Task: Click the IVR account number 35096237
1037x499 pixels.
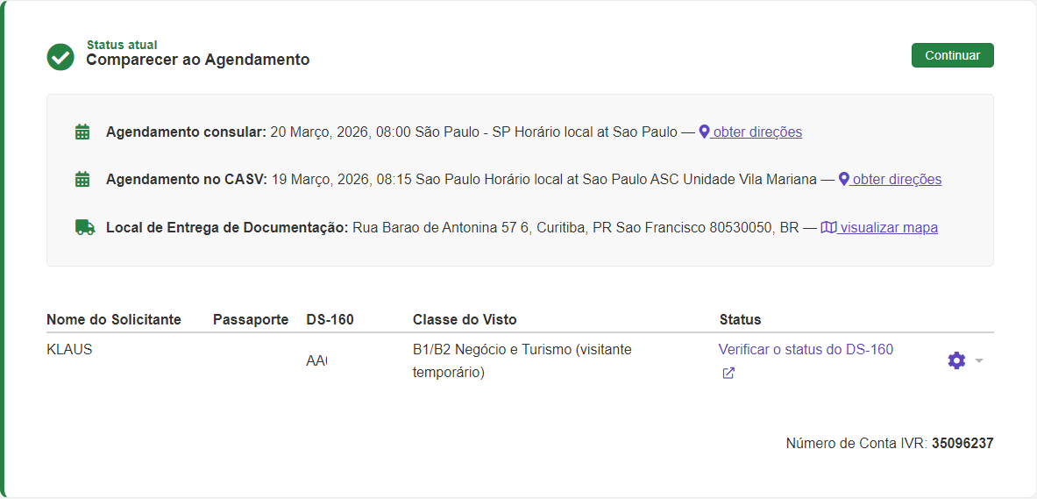Action: (x=962, y=444)
